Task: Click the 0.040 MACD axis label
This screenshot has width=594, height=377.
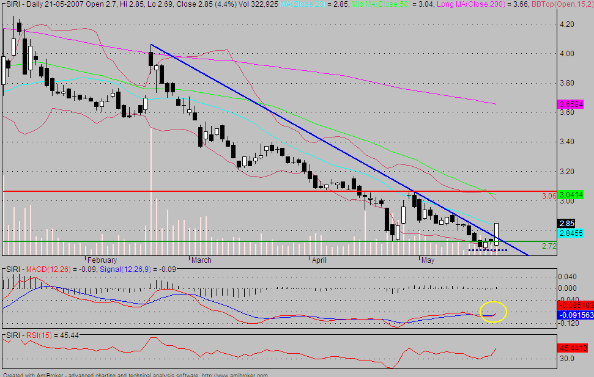Action: [568, 277]
